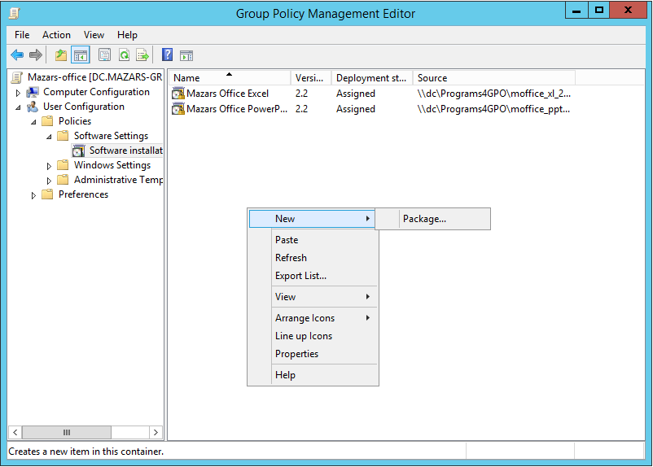Click the Up one level folder icon
The width and height of the screenshot is (653, 467).
(x=61, y=55)
